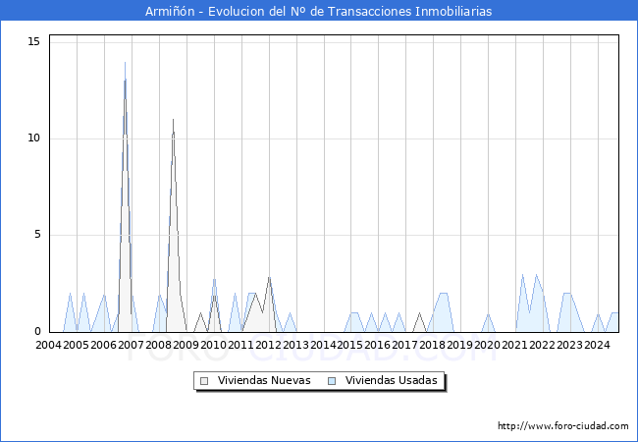Screen dimensions: 638x442
Task: Click the 2015 x-axis year label
Action: pyautogui.click(x=350, y=345)
